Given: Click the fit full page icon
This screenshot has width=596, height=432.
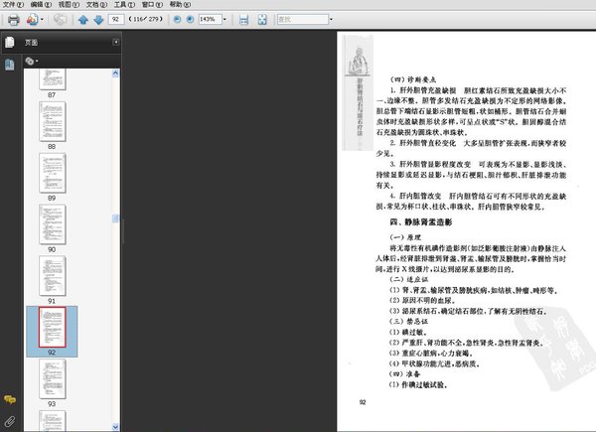Looking at the screenshot, I should [260, 19].
